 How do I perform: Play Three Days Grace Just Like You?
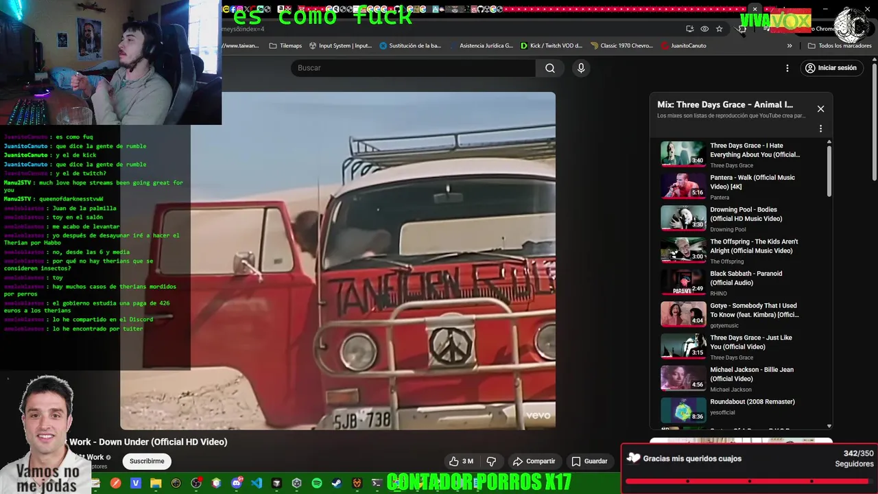pos(741,346)
